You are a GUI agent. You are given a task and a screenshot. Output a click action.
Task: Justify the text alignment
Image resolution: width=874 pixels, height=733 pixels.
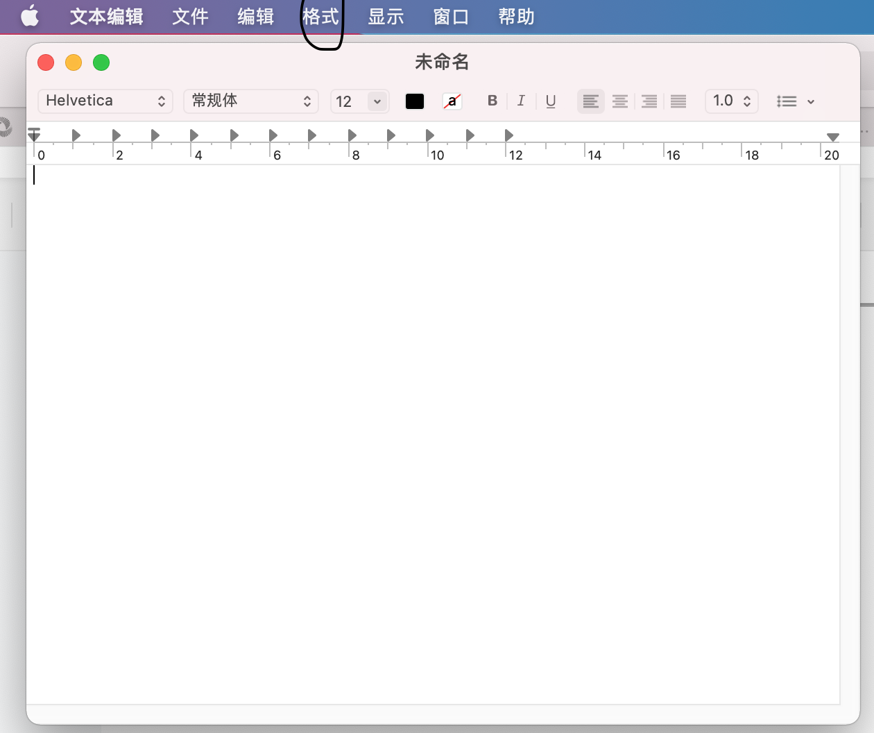click(x=678, y=101)
